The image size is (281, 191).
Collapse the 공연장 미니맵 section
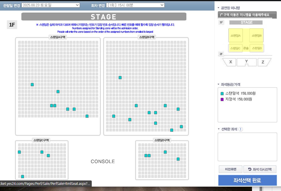[x=219, y=8]
